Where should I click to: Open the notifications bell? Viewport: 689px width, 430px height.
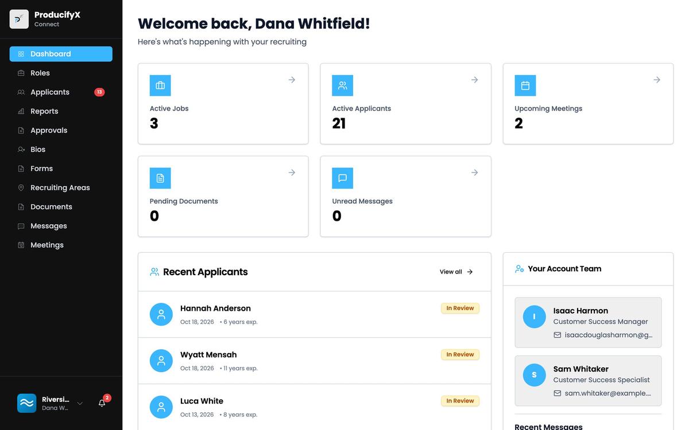[102, 403]
